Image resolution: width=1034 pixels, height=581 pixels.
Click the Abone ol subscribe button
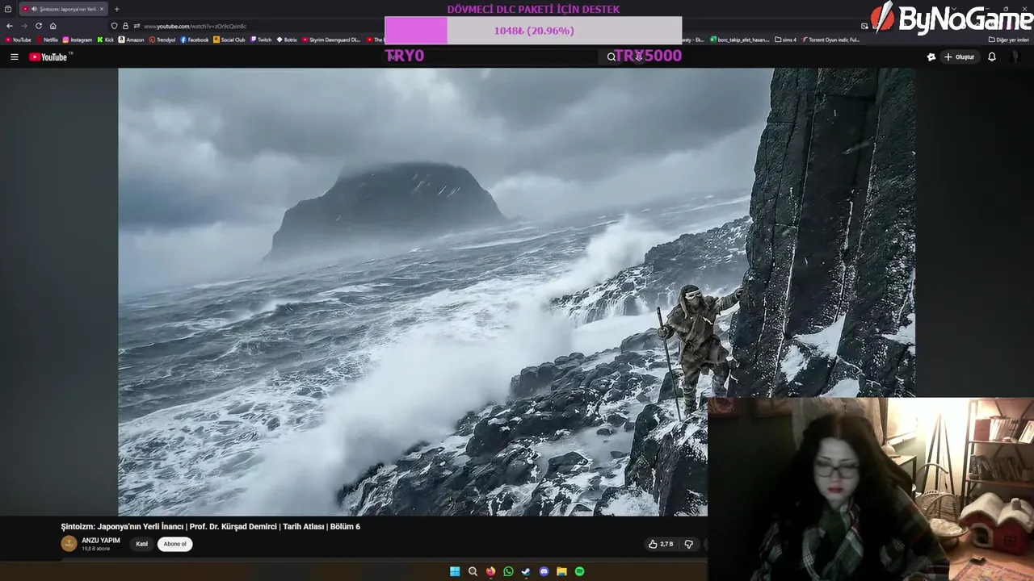click(x=174, y=544)
